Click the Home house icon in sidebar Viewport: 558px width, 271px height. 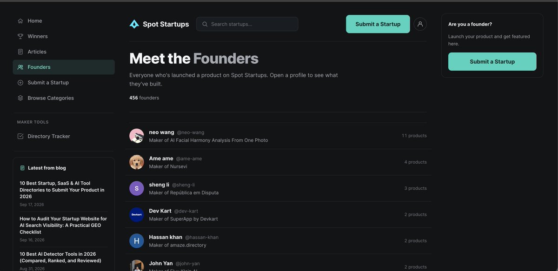[20, 21]
